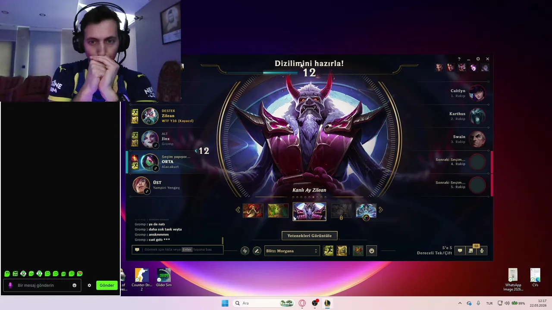
Task: Open the help question mark icon
Action: coord(459,59)
